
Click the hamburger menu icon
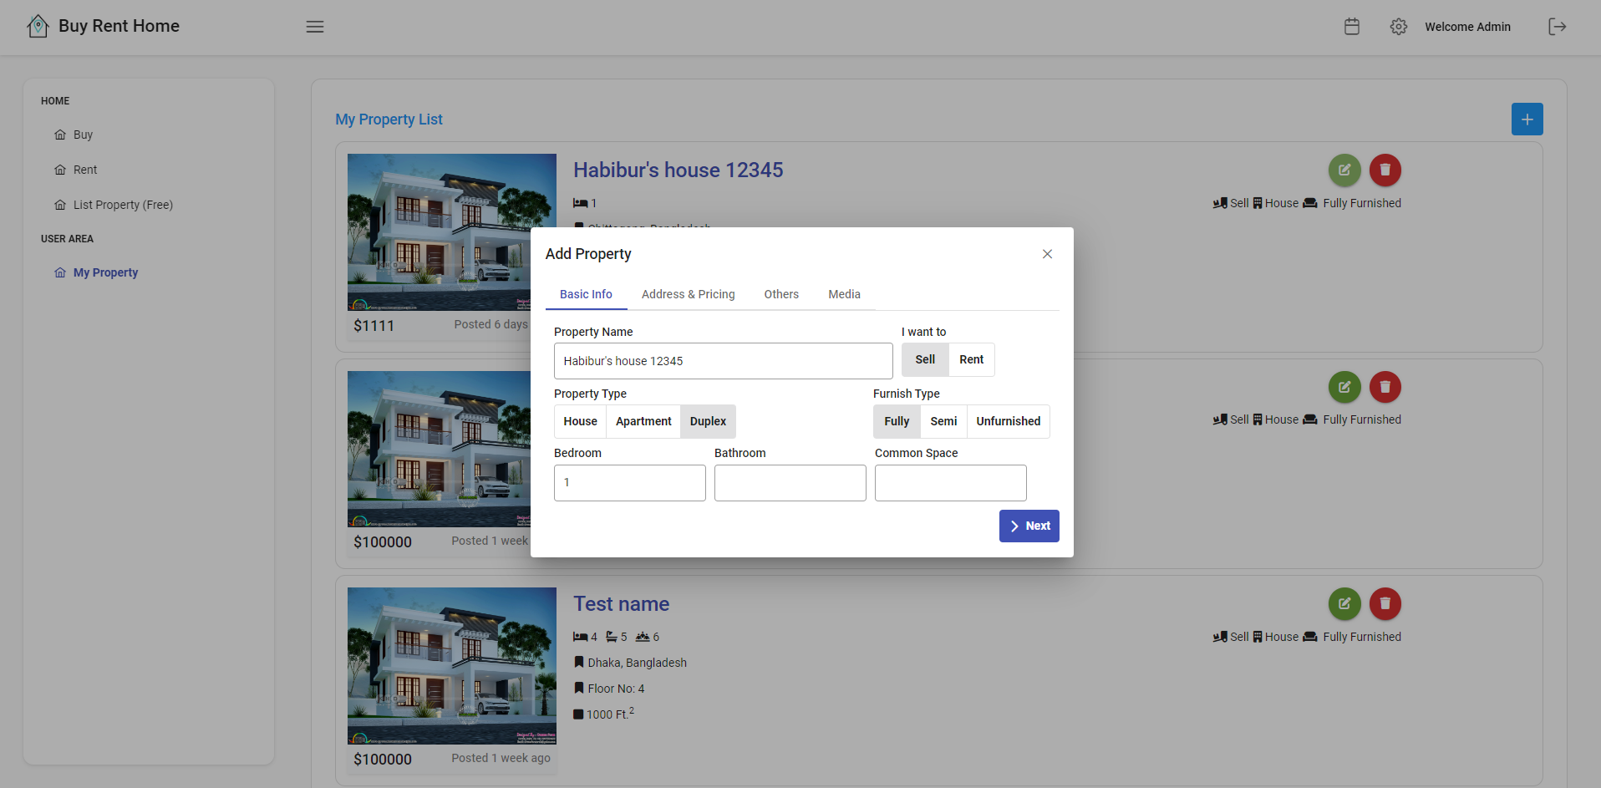(x=314, y=27)
